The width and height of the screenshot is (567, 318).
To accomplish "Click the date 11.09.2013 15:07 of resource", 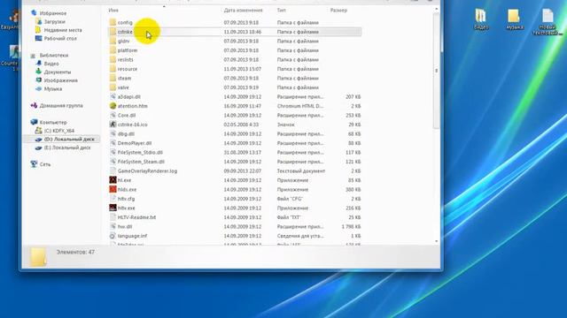I will point(242,69).
